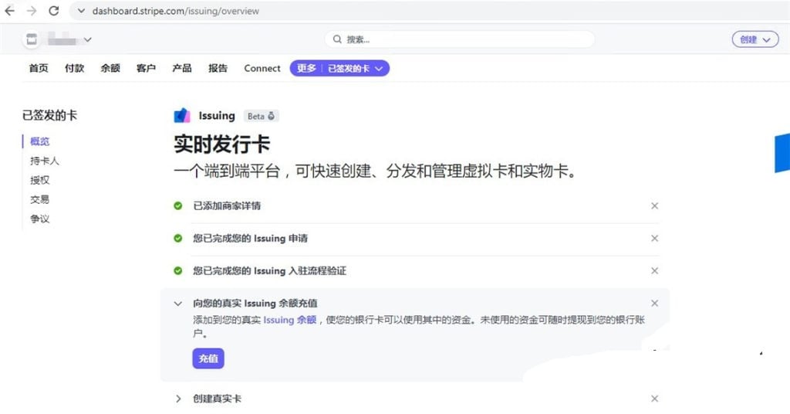Dismiss the 创建真实卡 step
790x414 pixels.
654,399
